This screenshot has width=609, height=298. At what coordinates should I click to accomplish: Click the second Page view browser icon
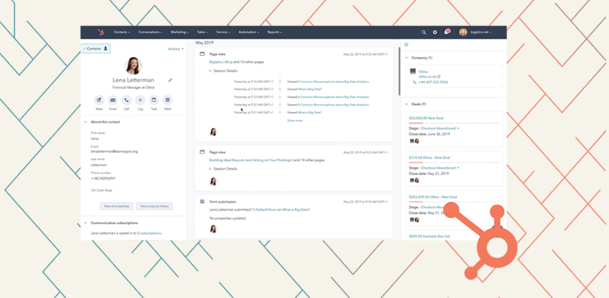(x=202, y=152)
